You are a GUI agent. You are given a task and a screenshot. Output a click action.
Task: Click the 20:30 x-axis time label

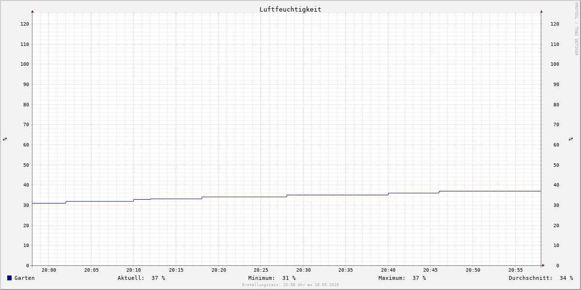304,270
